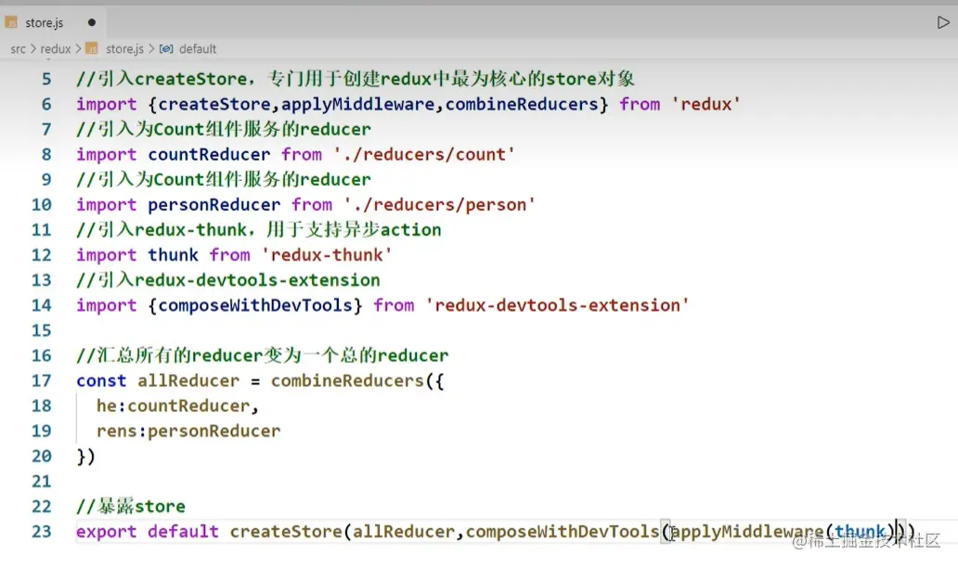Screen dimensions: 958x567
Task: Click './reducers/person' path string
Action: tap(439, 205)
